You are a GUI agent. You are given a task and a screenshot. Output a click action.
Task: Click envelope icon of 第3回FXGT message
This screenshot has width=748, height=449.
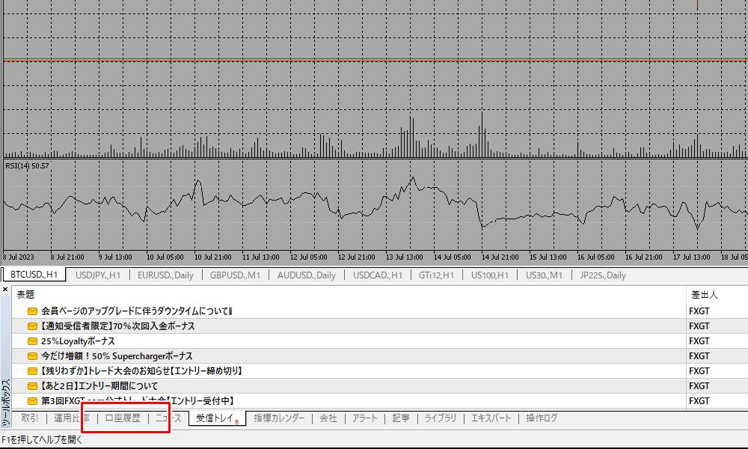click(32, 400)
